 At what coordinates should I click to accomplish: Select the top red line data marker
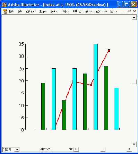pos(109,50)
